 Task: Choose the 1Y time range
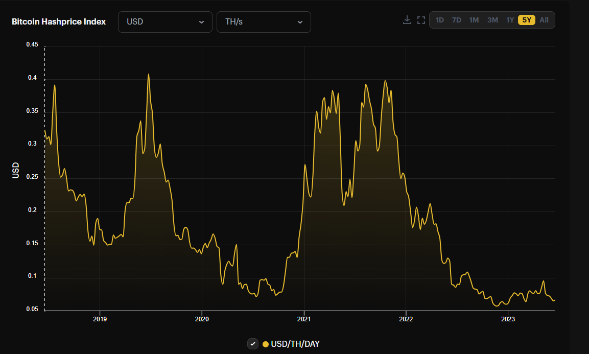pyautogui.click(x=510, y=20)
